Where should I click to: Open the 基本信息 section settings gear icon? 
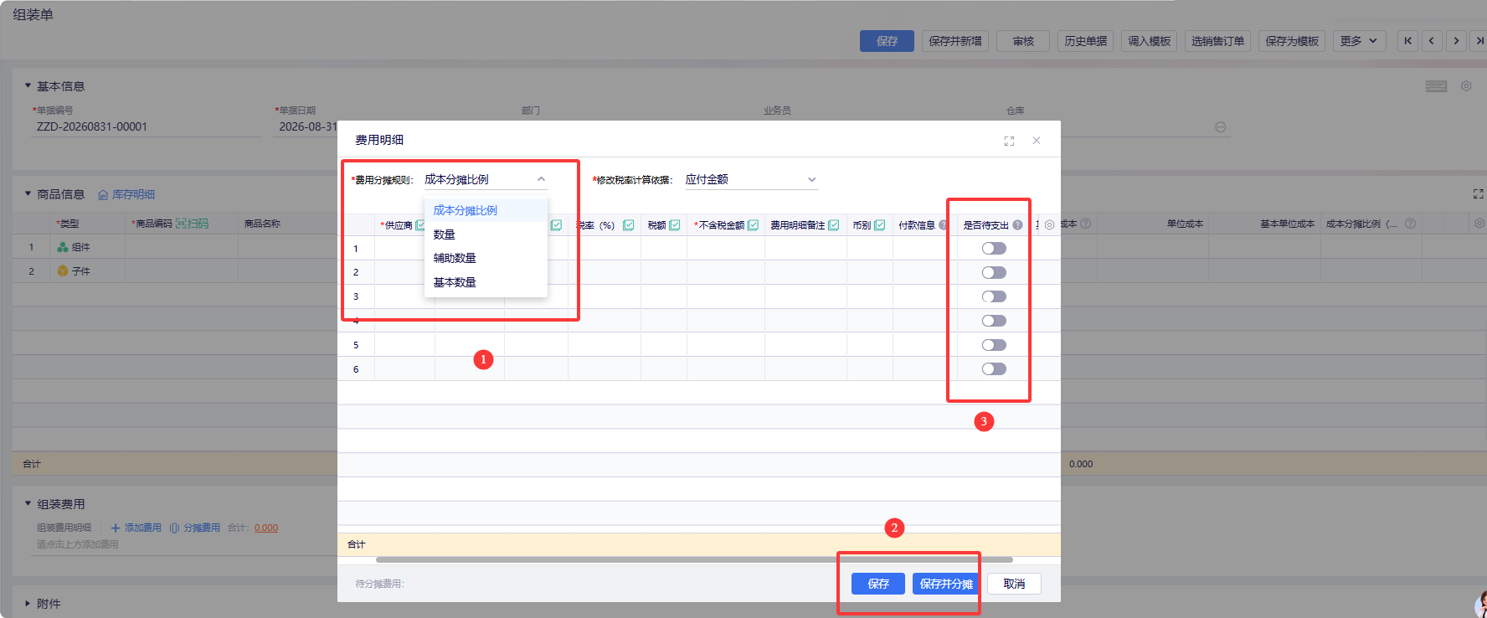[x=1466, y=86]
